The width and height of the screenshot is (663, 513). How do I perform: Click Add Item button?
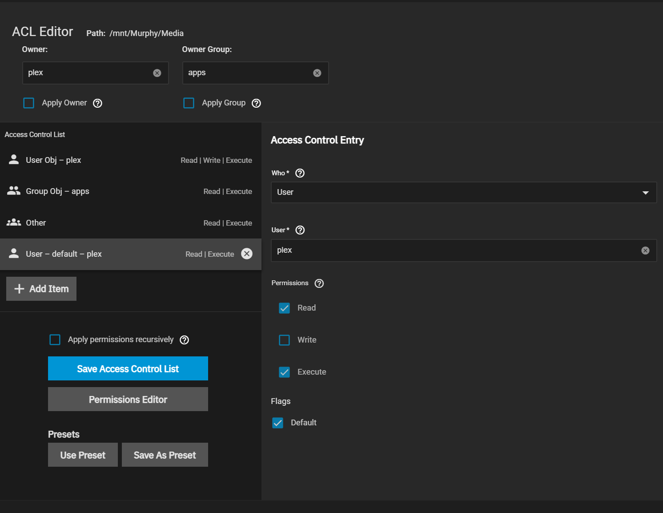(x=41, y=289)
